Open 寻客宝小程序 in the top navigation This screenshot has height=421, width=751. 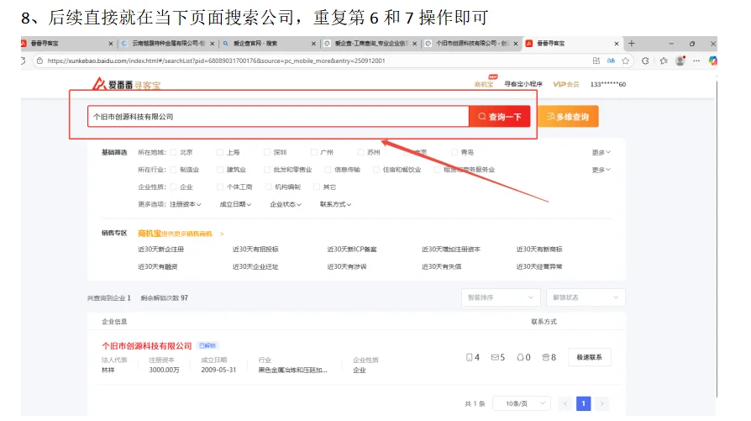pyautogui.click(x=523, y=84)
